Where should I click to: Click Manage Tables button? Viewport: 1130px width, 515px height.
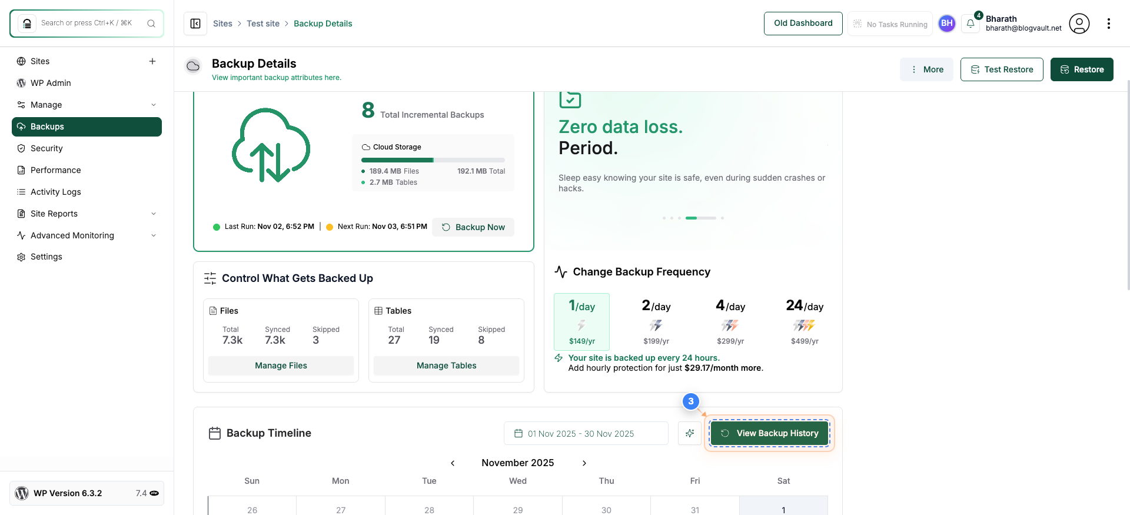[446, 366]
